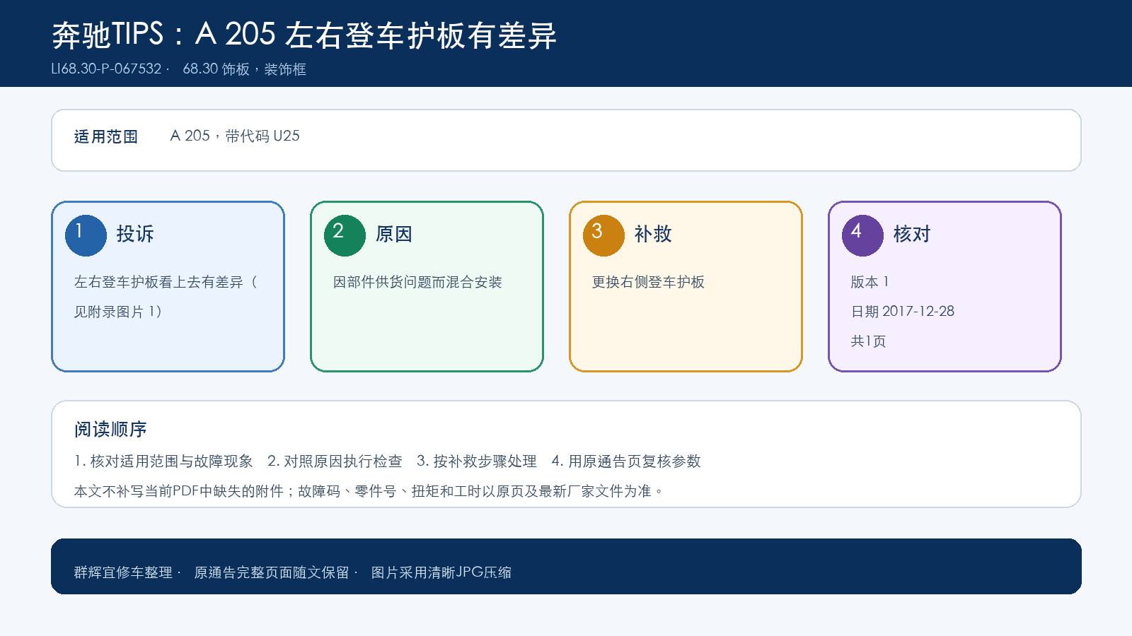
Task: Click step 2. 对照原因执行检查
Action: pos(335,461)
